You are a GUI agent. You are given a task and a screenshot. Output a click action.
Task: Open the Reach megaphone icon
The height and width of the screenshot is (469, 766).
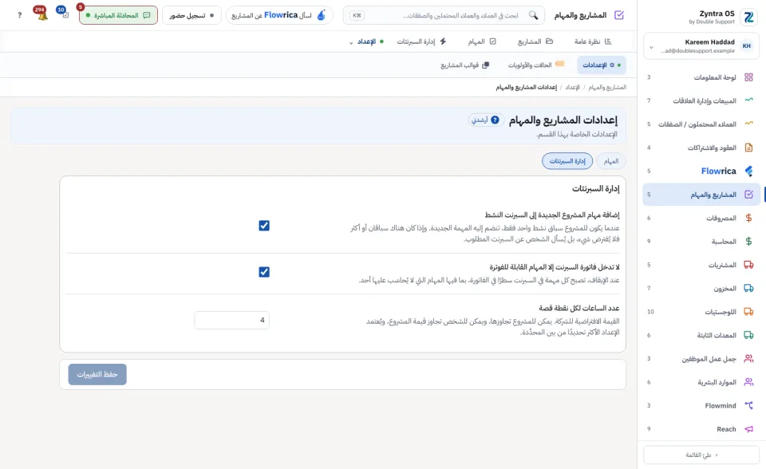click(x=748, y=428)
